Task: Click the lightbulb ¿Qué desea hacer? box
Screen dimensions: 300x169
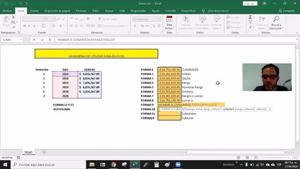Action: pyautogui.click(x=215, y=11)
